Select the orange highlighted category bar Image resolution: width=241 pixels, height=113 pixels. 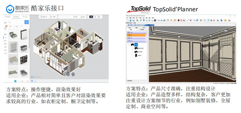pos(136,35)
